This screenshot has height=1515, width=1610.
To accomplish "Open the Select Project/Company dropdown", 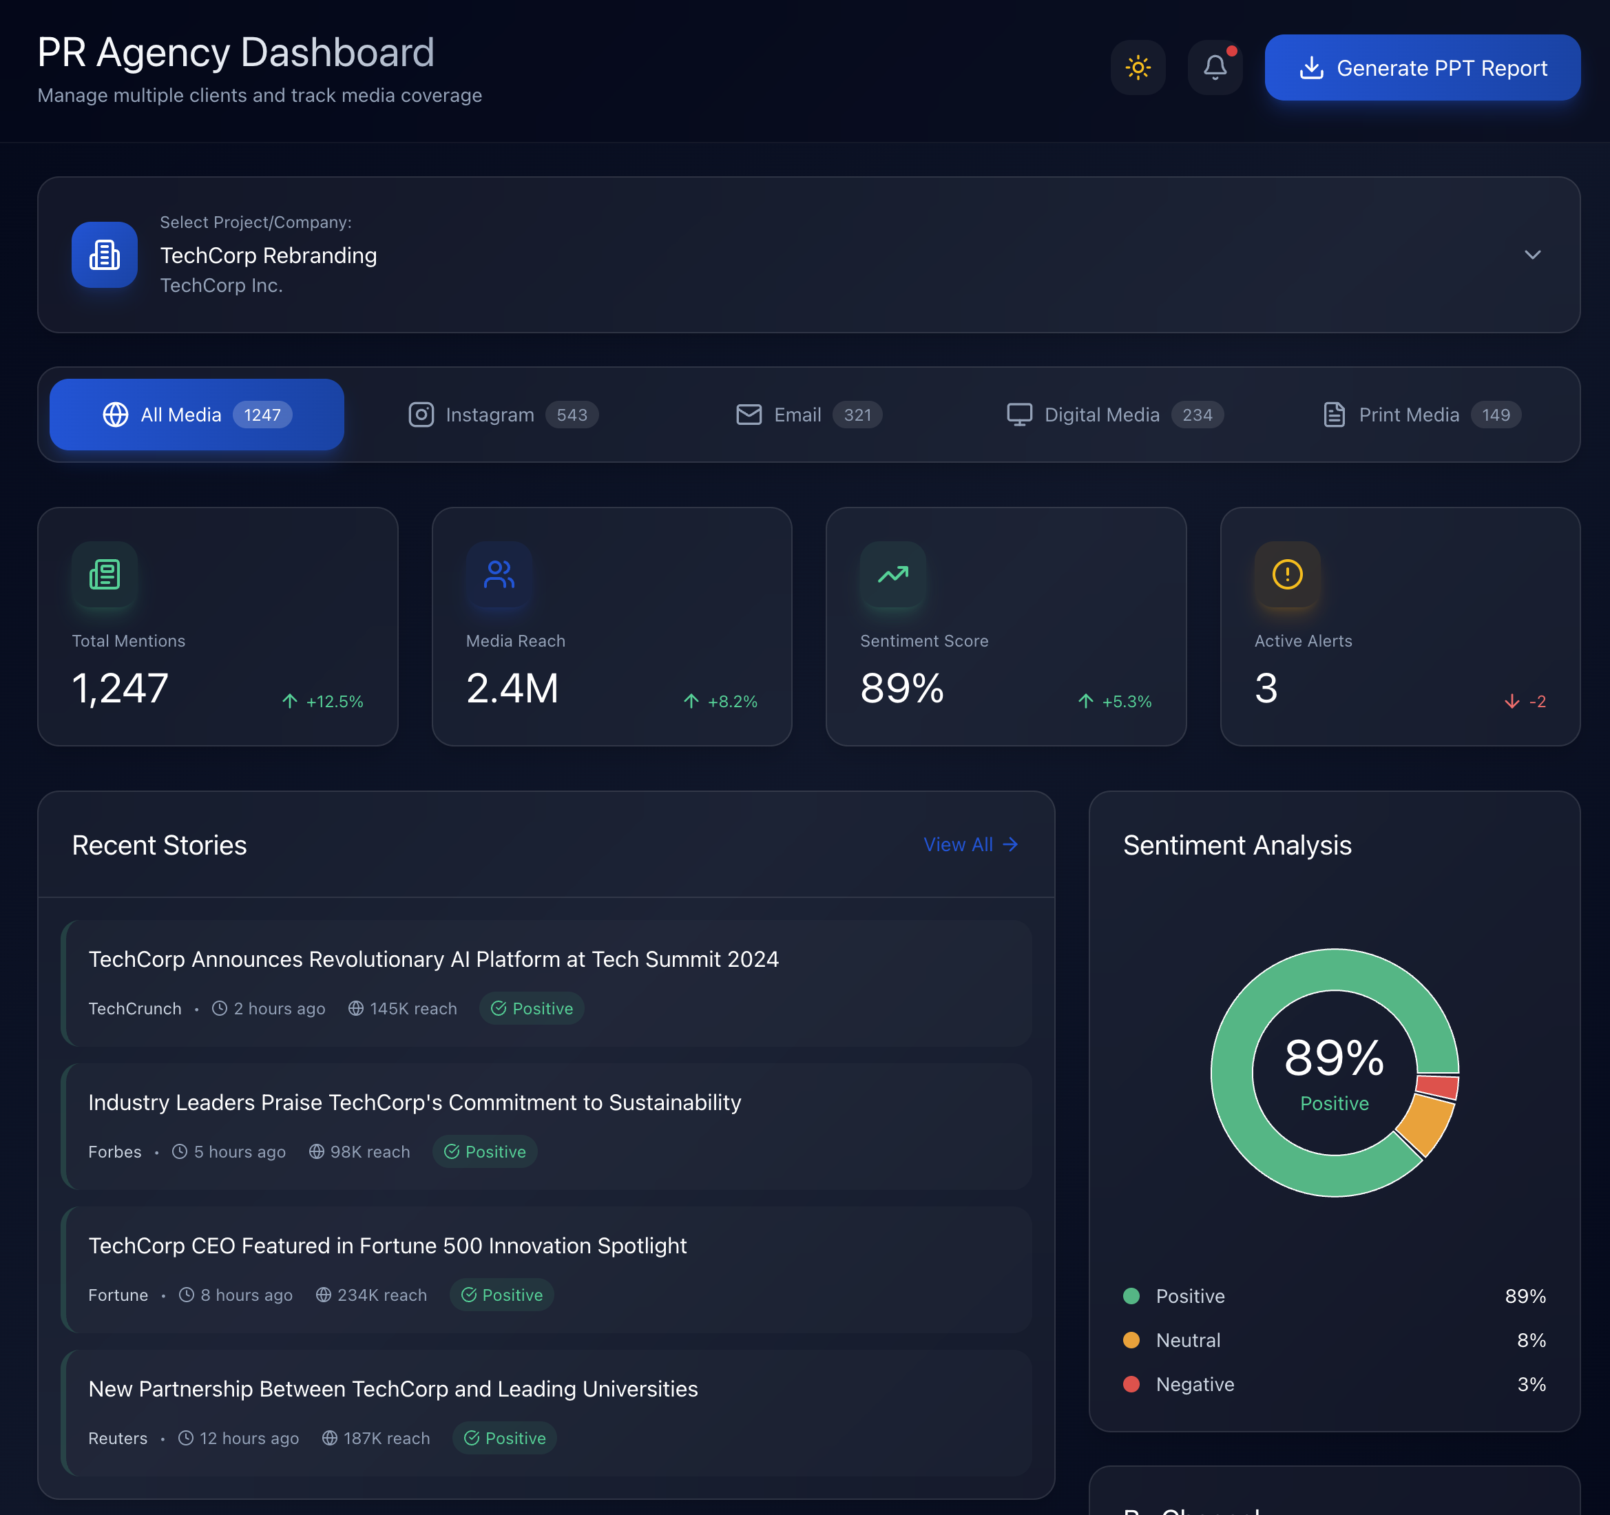I will [808, 254].
